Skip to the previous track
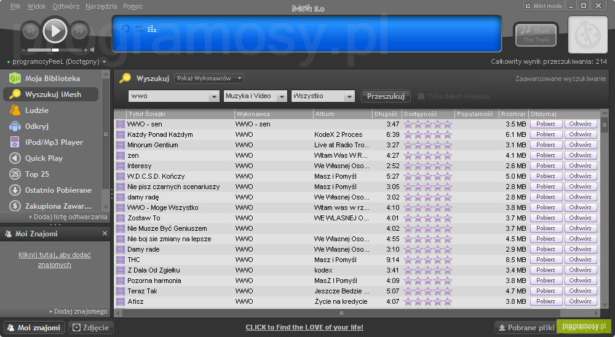 (x=31, y=31)
